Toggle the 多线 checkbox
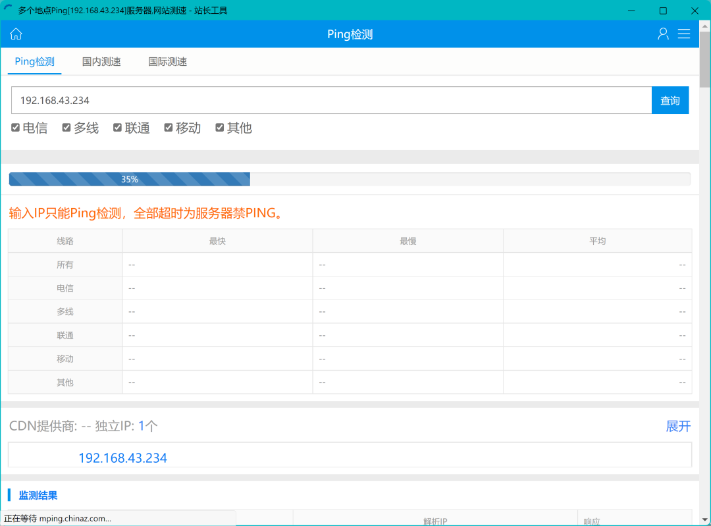Viewport: 711px width, 526px height. [66, 128]
